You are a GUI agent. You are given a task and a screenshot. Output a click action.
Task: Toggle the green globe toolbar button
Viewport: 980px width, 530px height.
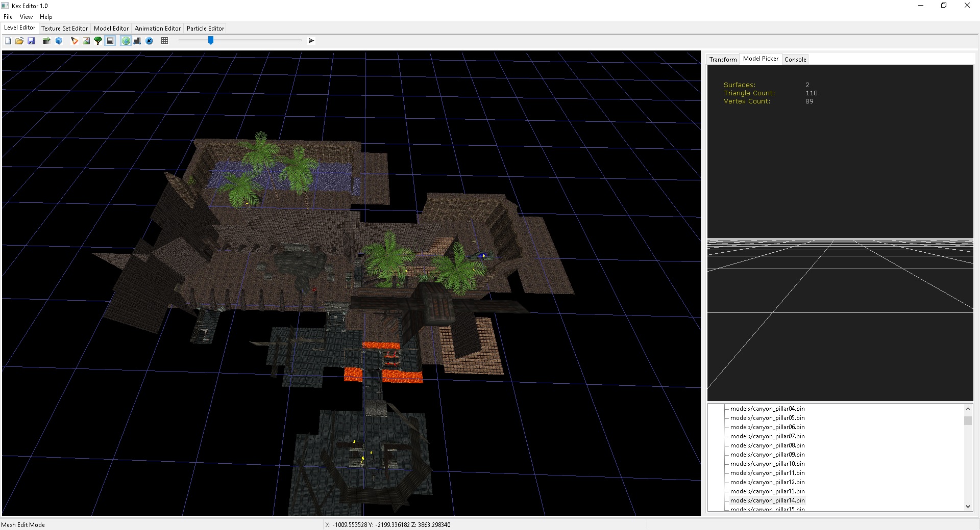coord(126,41)
